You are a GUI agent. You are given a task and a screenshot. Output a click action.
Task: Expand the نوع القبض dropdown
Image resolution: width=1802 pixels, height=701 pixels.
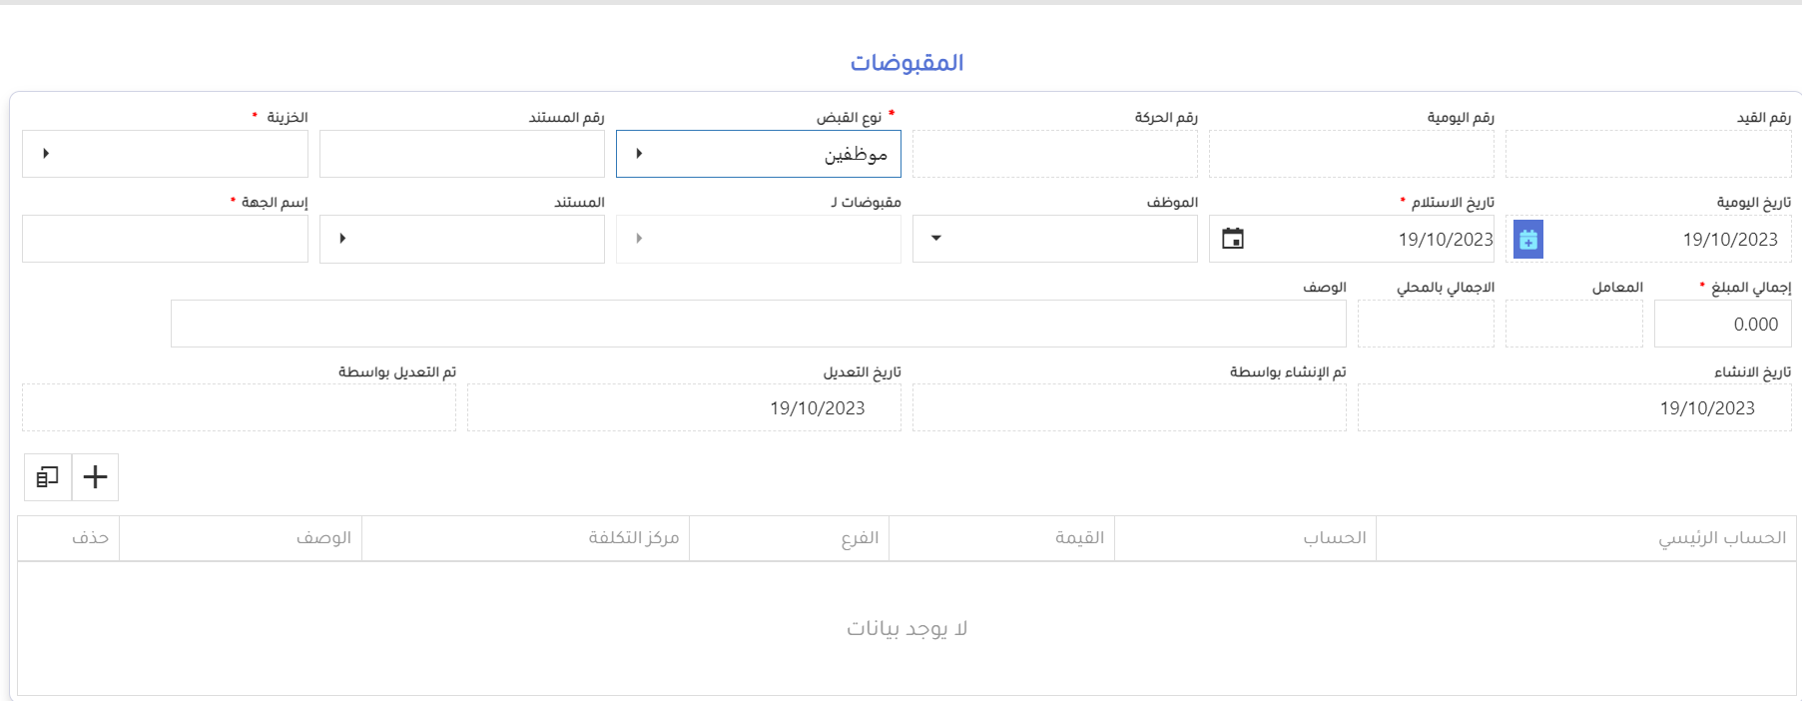(x=639, y=154)
